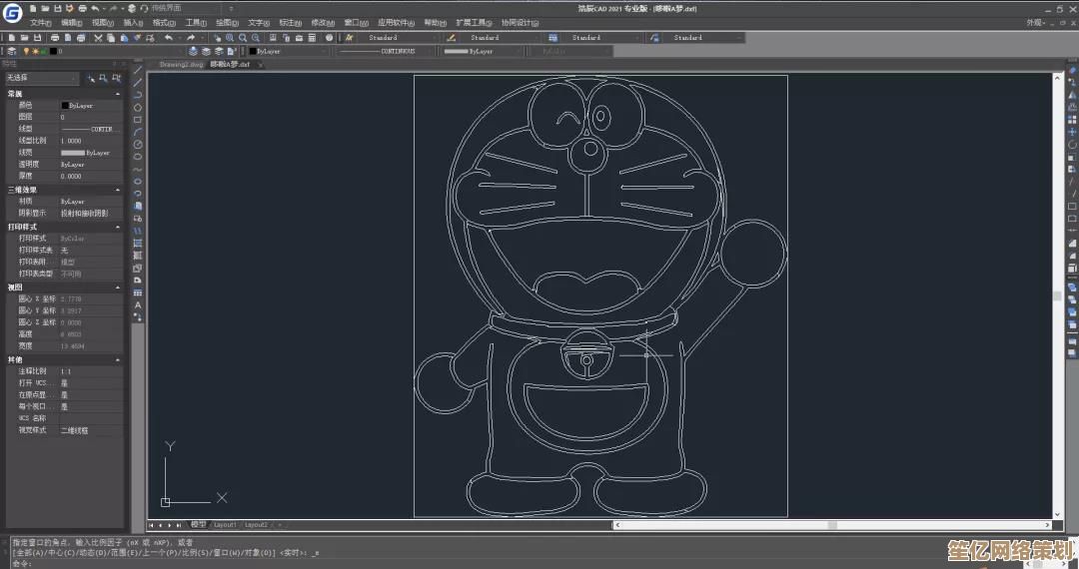Screen dimensions: 1079x569
Task: Click the Cut scissors icon
Action: [x=100, y=37]
